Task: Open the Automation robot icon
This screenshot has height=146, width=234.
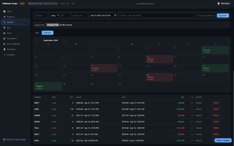Action: click(x=4, y=39)
